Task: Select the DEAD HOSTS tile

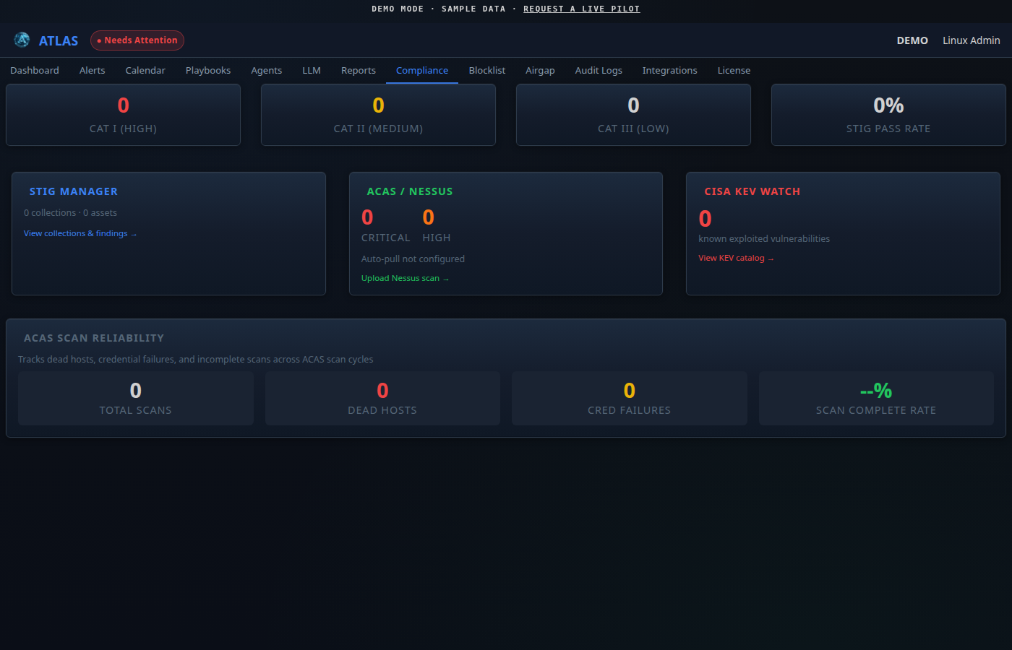Action: 382,398
